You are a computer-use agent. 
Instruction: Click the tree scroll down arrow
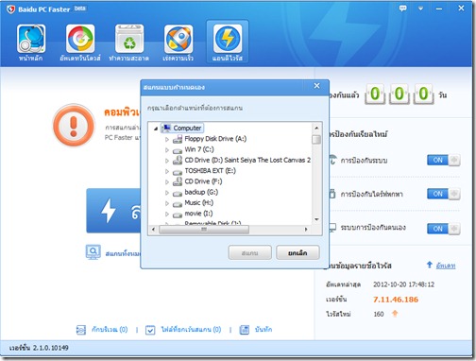pyautogui.click(x=316, y=219)
